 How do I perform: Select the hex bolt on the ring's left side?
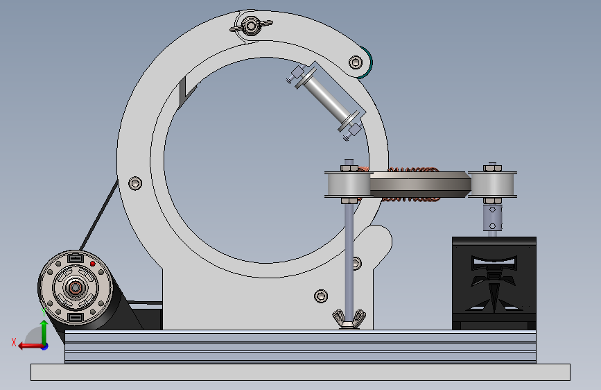tap(135, 183)
